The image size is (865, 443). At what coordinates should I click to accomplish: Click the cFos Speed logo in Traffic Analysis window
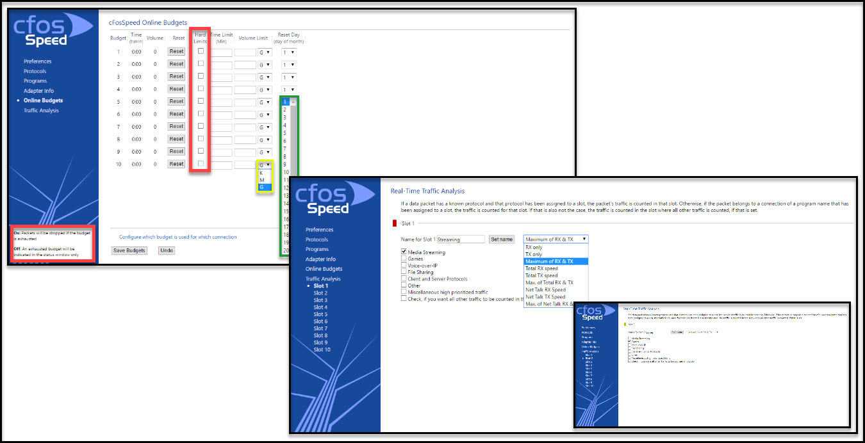click(x=334, y=197)
